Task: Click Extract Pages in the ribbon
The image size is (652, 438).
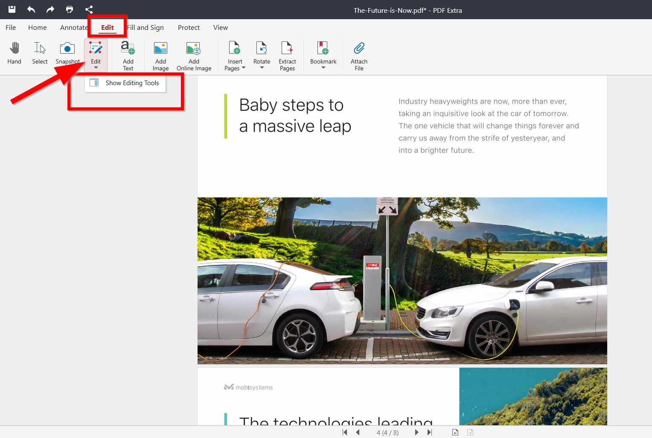Action: (287, 55)
